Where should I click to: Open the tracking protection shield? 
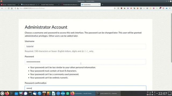(15, 8)
